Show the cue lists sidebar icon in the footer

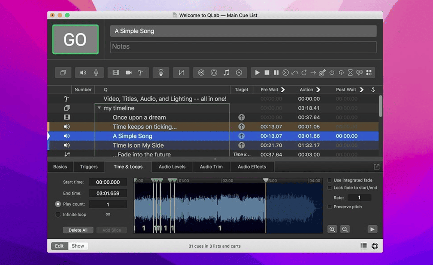[x=364, y=246]
